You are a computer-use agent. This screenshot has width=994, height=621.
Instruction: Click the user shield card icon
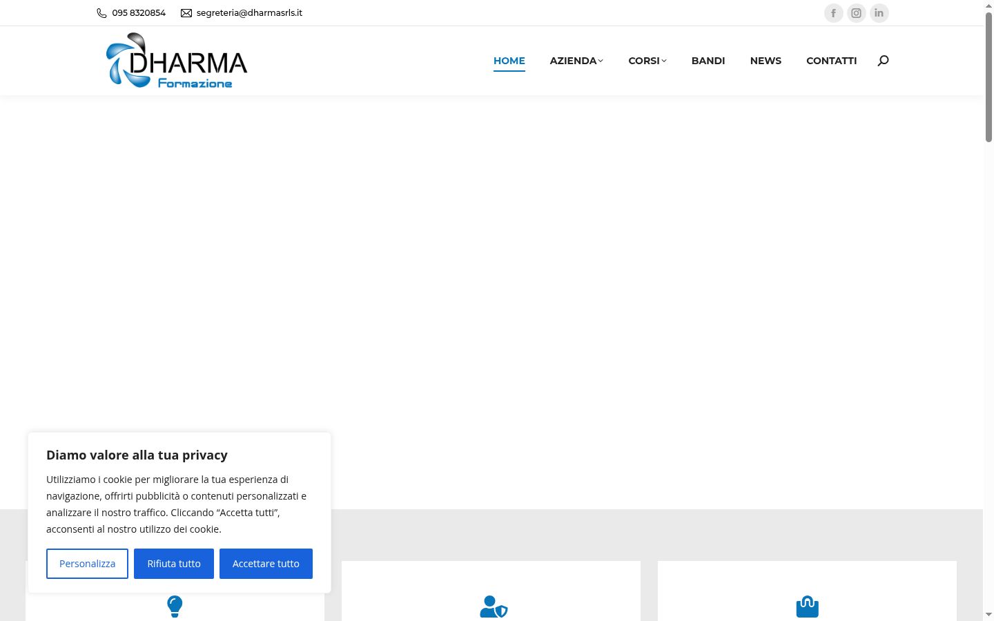[494, 607]
